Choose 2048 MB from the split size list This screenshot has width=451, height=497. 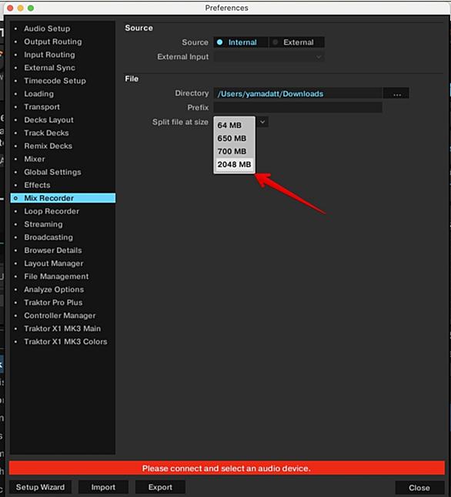(234, 164)
